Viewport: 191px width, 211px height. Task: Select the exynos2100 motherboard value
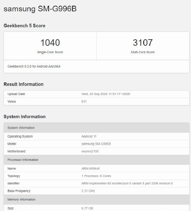coord(90,151)
